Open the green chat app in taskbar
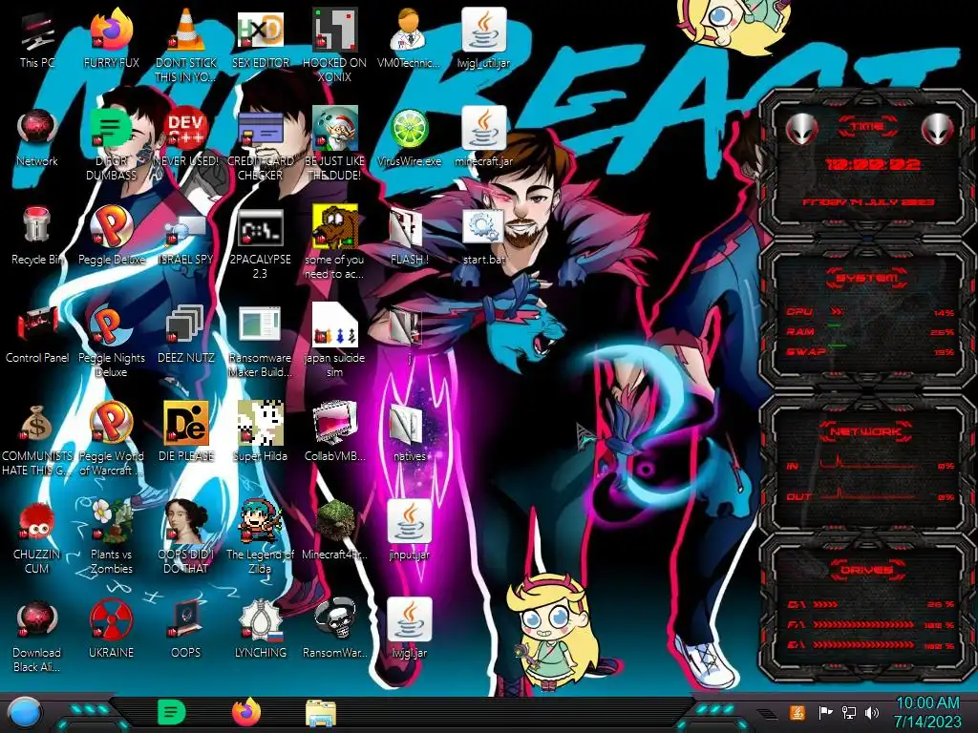This screenshot has height=733, width=978. (171, 712)
